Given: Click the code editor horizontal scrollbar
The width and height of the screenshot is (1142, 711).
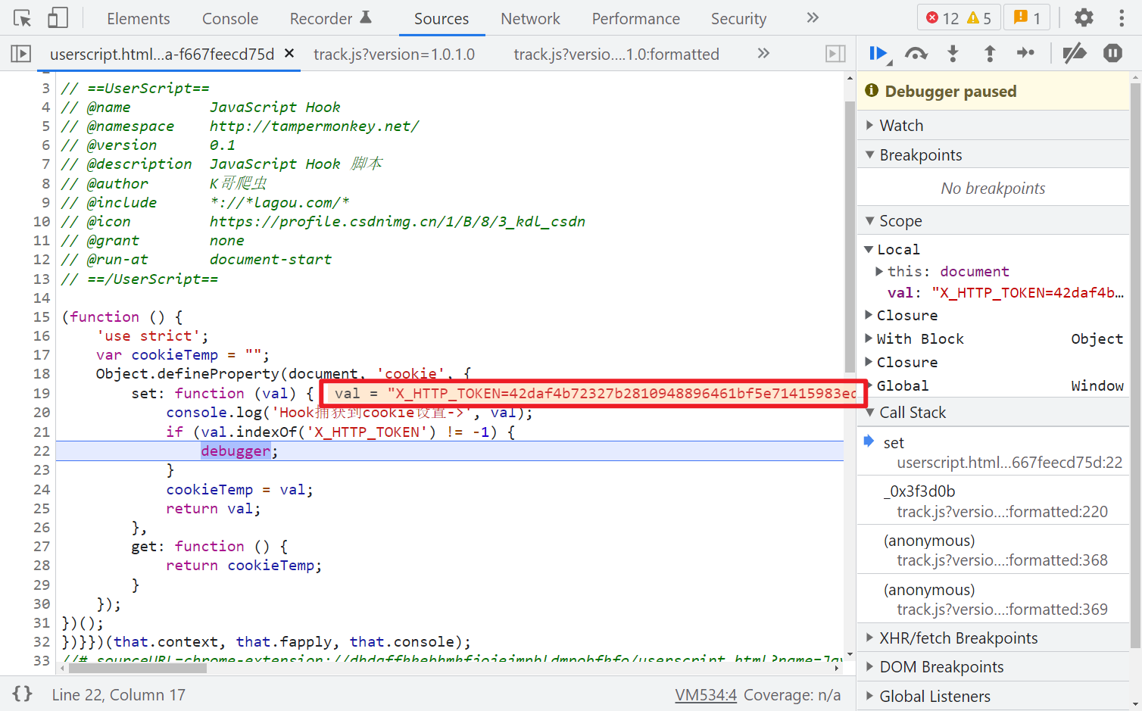Looking at the screenshot, I should pyautogui.click(x=138, y=669).
